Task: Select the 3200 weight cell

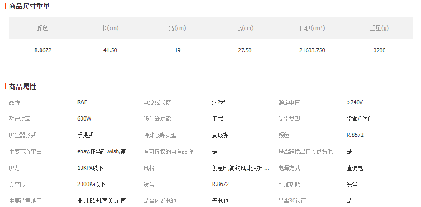Action: (379, 50)
